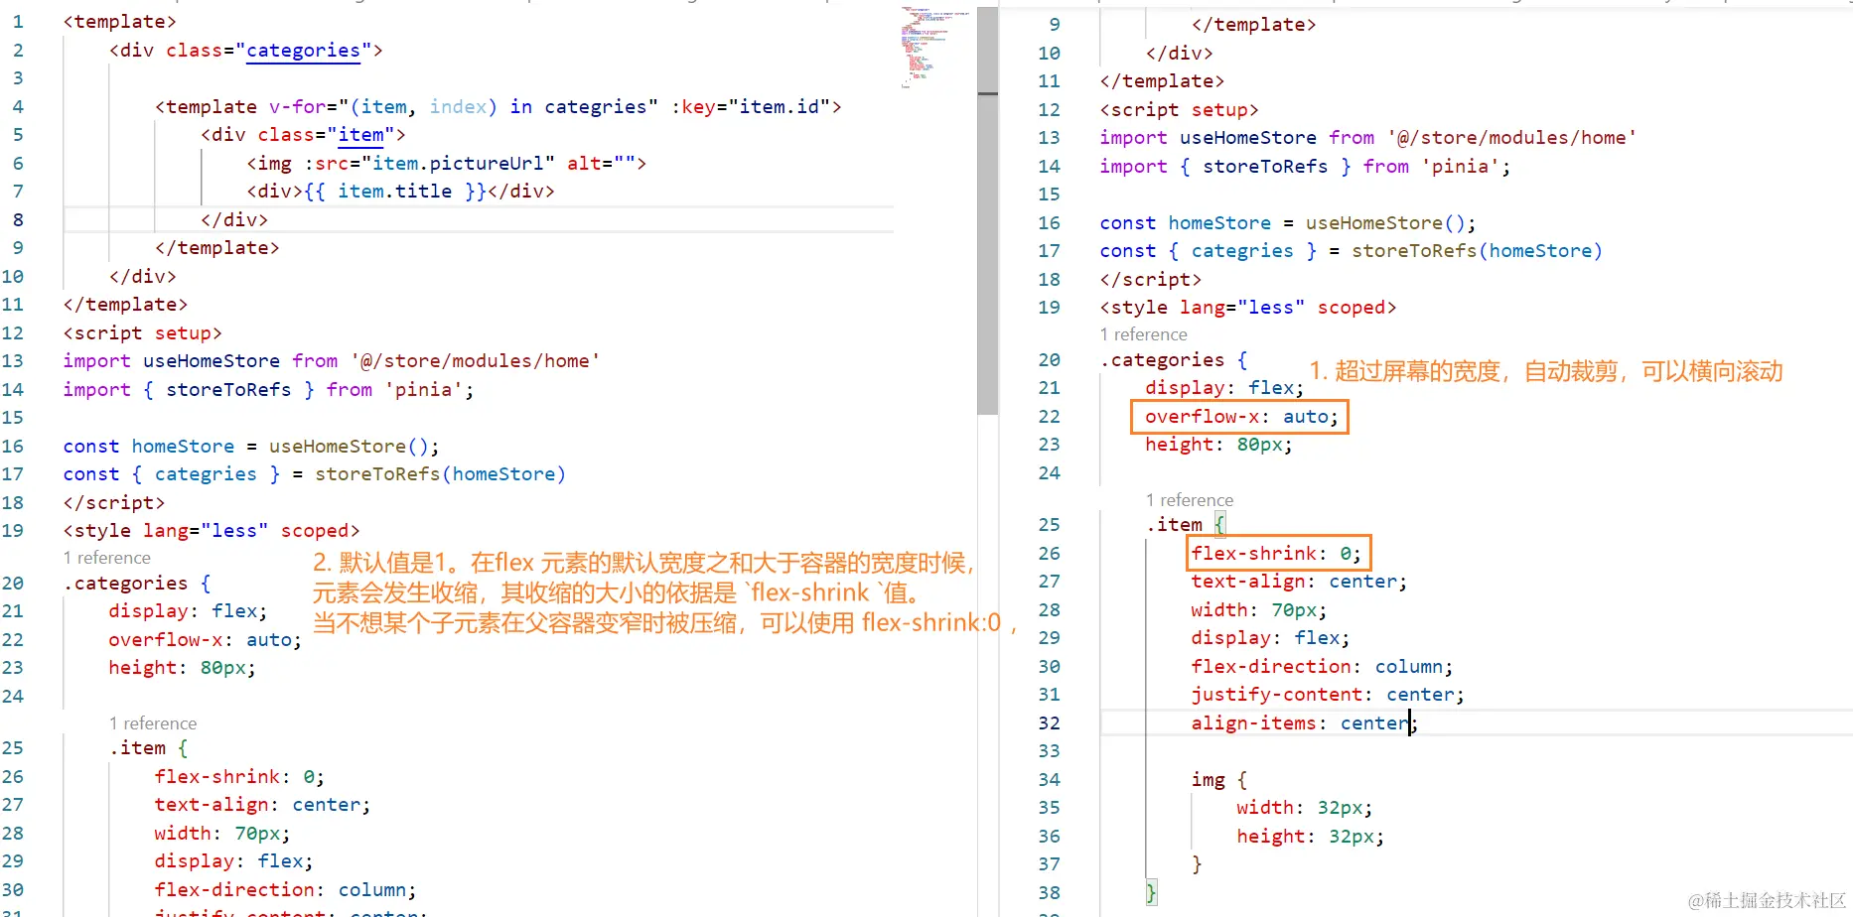Click the left editor's vertical scrollbar thumb
Screen dimensions: 1853x917
(x=987, y=210)
